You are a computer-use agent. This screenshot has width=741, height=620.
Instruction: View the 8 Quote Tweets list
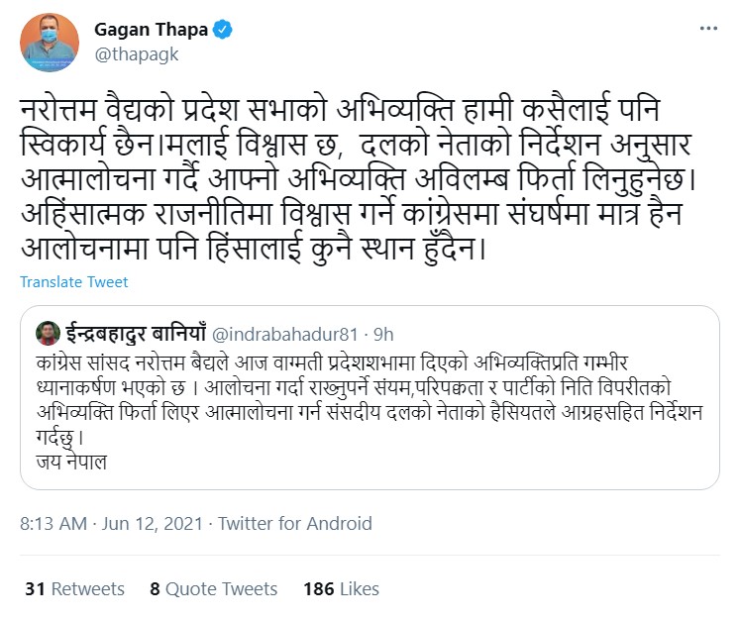[214, 588]
